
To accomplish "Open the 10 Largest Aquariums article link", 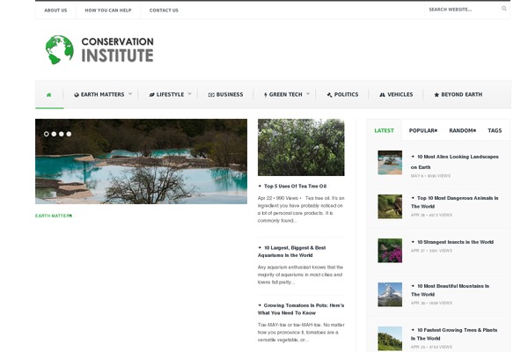I will 291,252.
